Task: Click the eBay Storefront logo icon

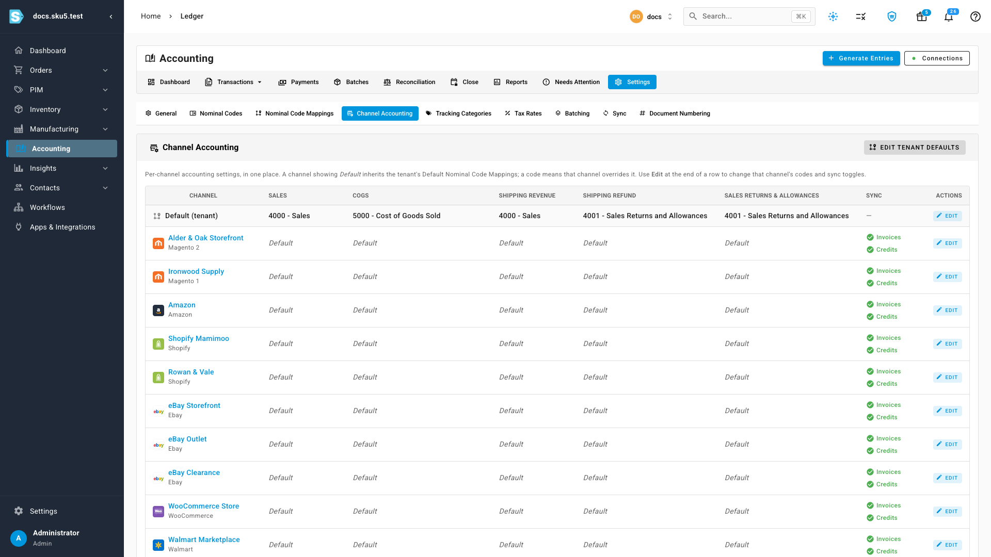Action: [158, 411]
